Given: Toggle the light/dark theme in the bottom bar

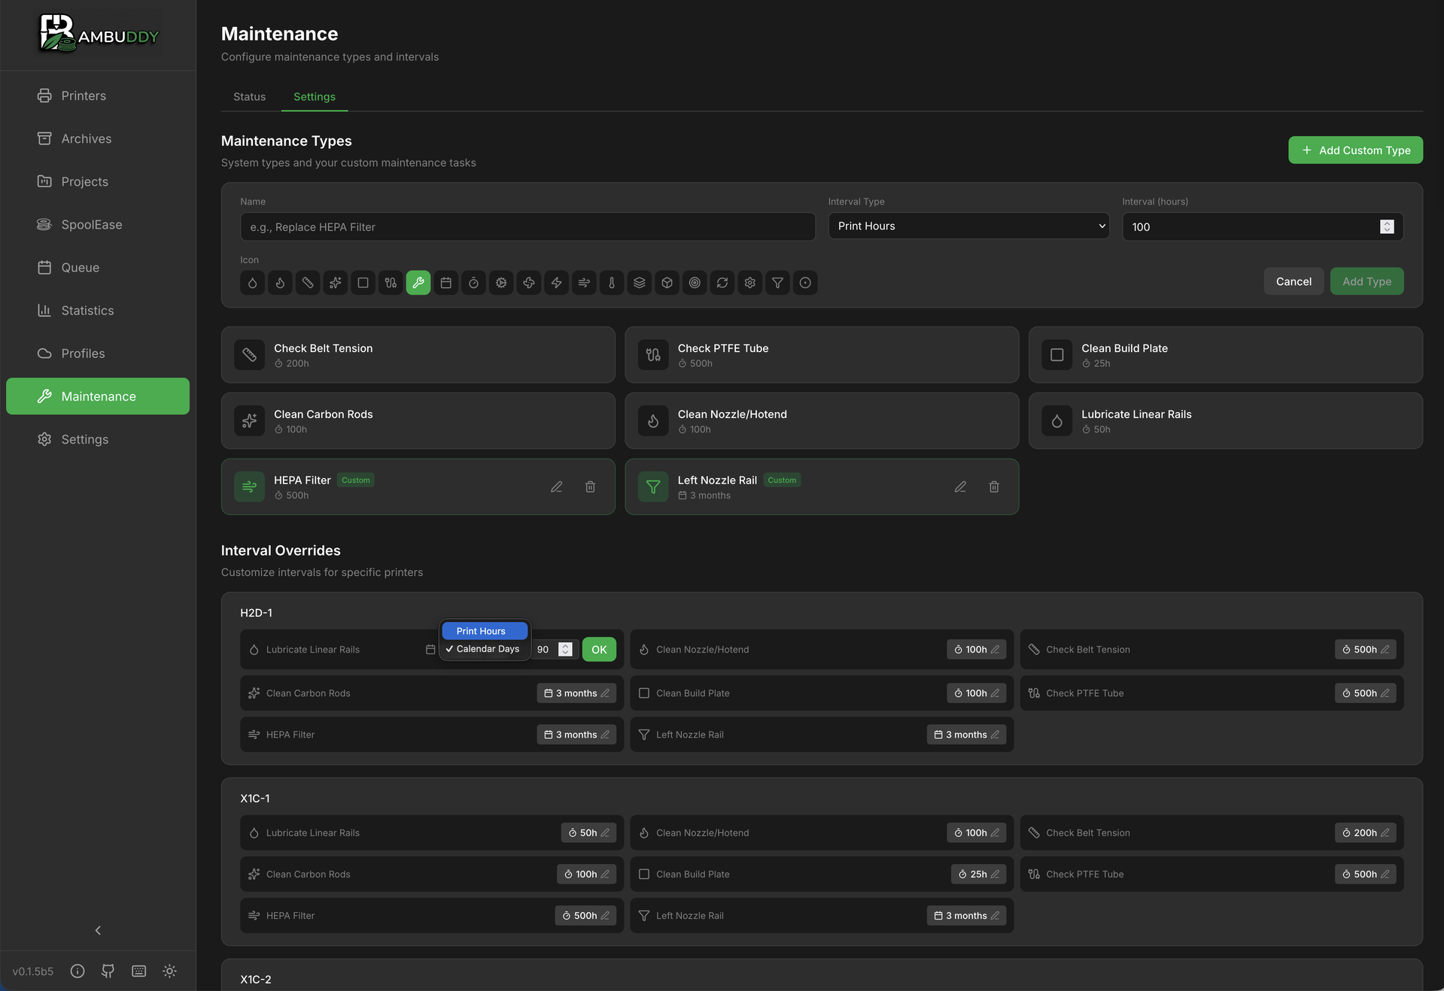Looking at the screenshot, I should coord(169,971).
